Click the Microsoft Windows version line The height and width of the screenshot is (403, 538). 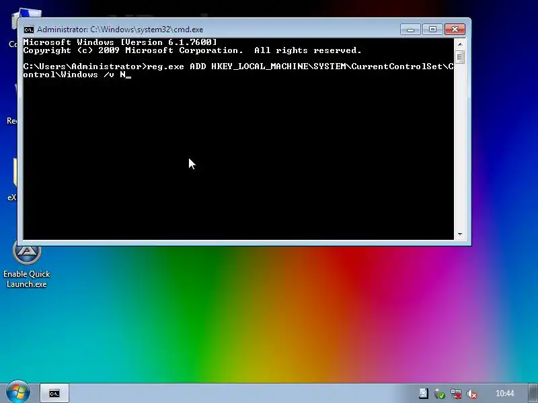tap(120, 42)
